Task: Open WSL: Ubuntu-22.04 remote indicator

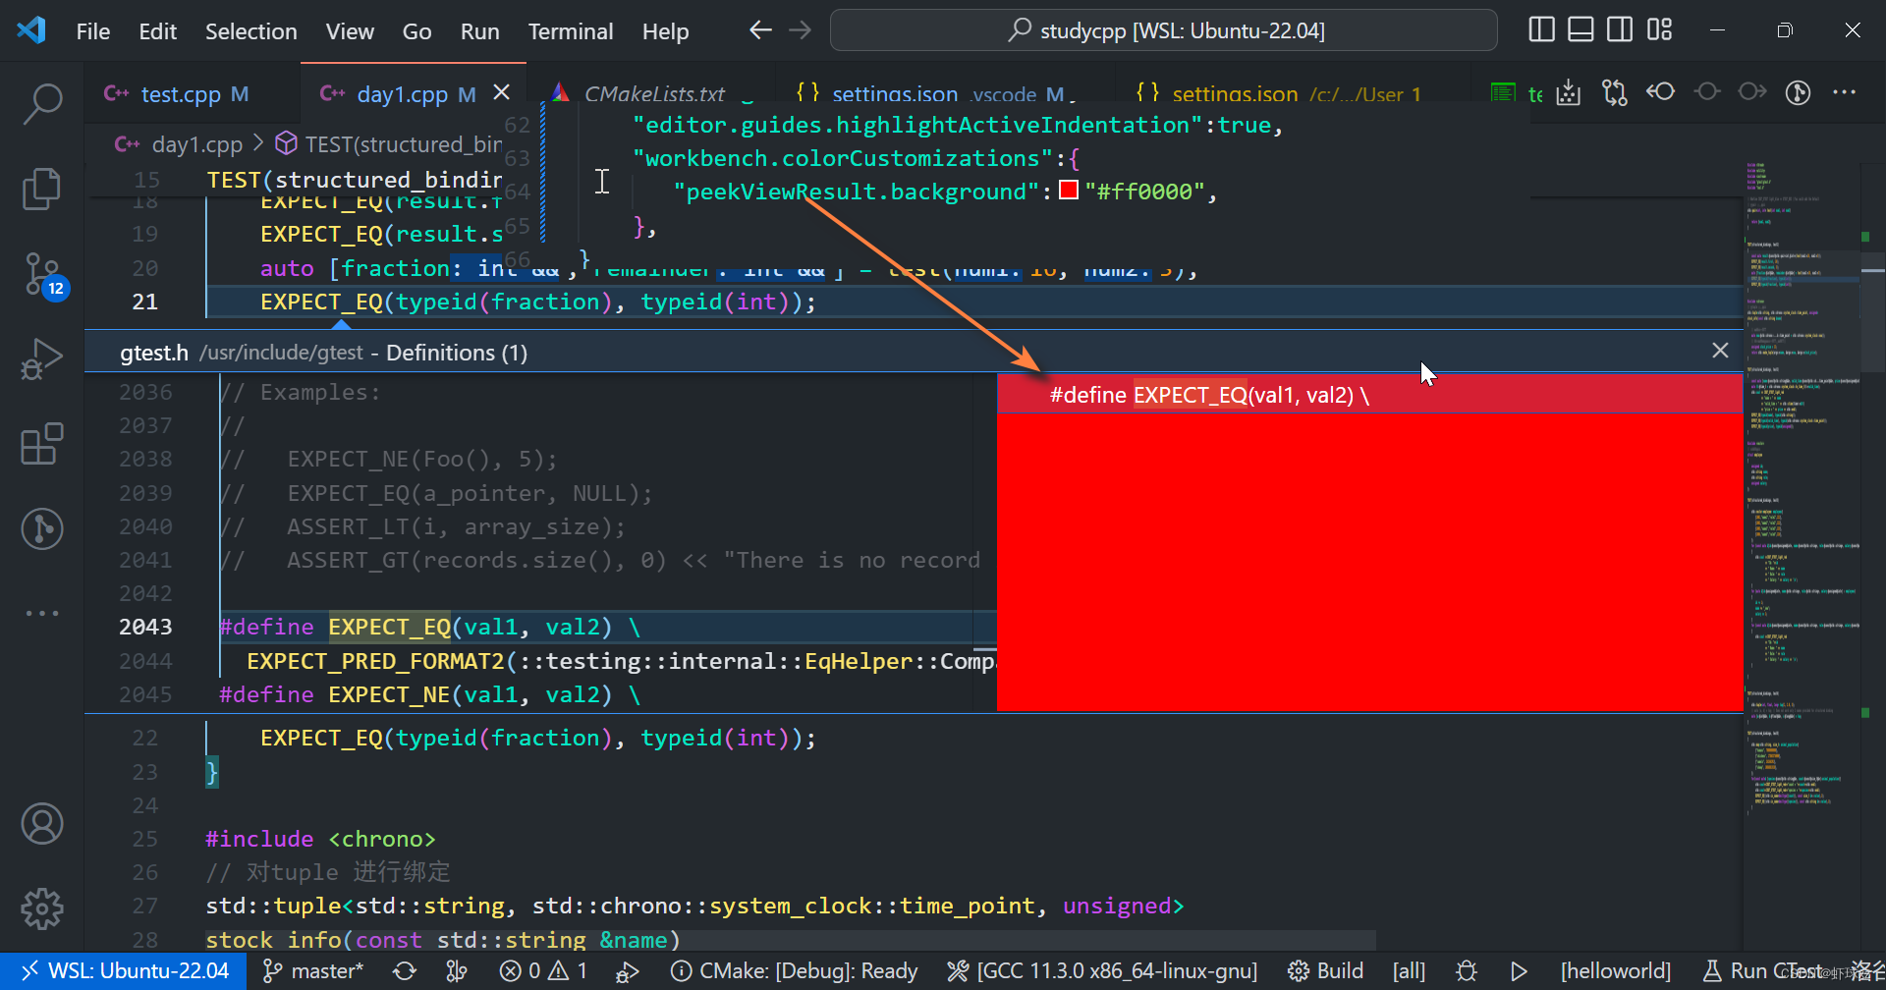Action: tap(125, 971)
